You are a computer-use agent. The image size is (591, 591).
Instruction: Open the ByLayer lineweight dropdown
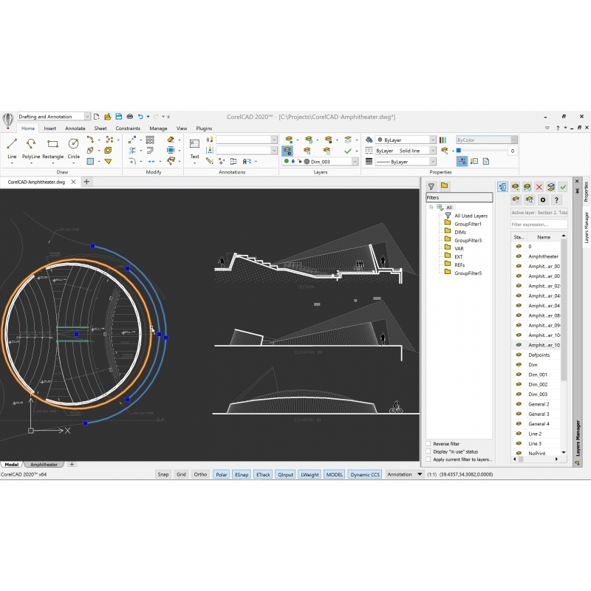tap(433, 162)
